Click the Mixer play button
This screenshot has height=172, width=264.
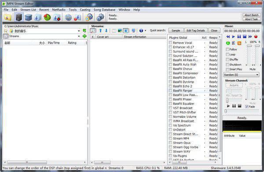pyautogui.click(x=234, y=37)
